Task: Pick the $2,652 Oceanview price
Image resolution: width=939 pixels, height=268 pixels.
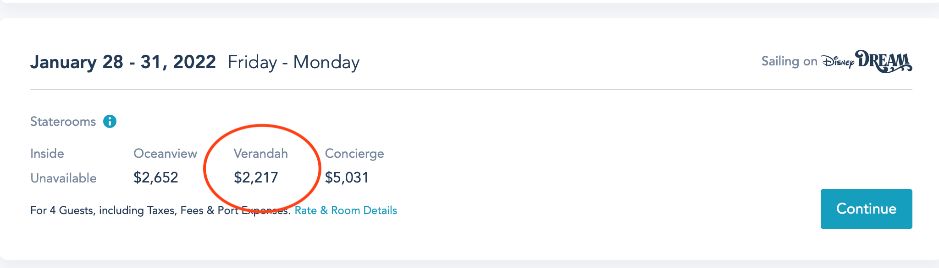Action: click(x=155, y=177)
